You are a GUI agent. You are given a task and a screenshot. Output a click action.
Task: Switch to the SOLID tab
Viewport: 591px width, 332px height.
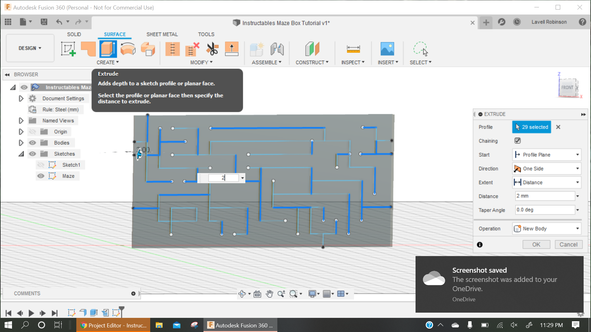pos(74,34)
